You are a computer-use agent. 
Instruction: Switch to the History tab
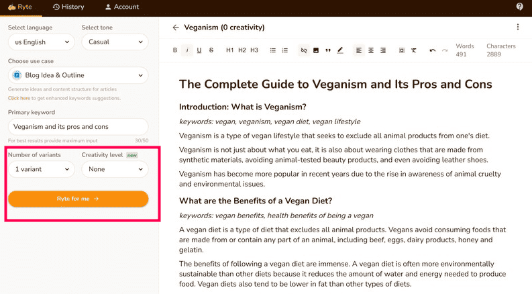[x=68, y=7]
